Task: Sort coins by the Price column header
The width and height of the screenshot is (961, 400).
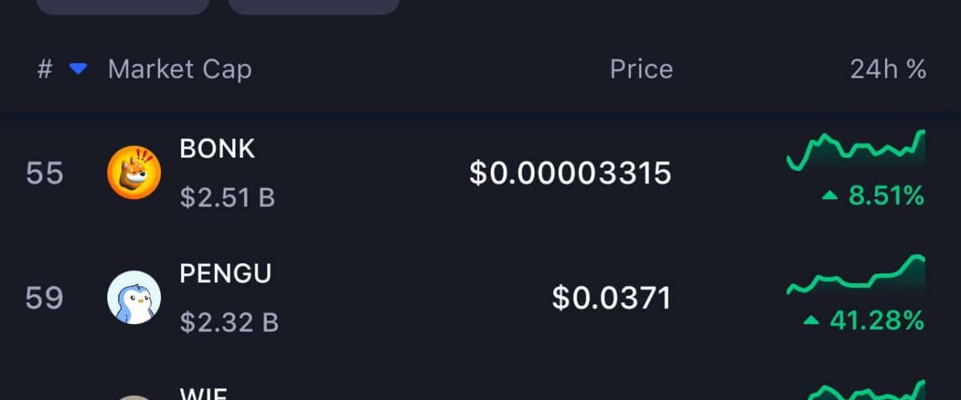Action: (x=641, y=70)
